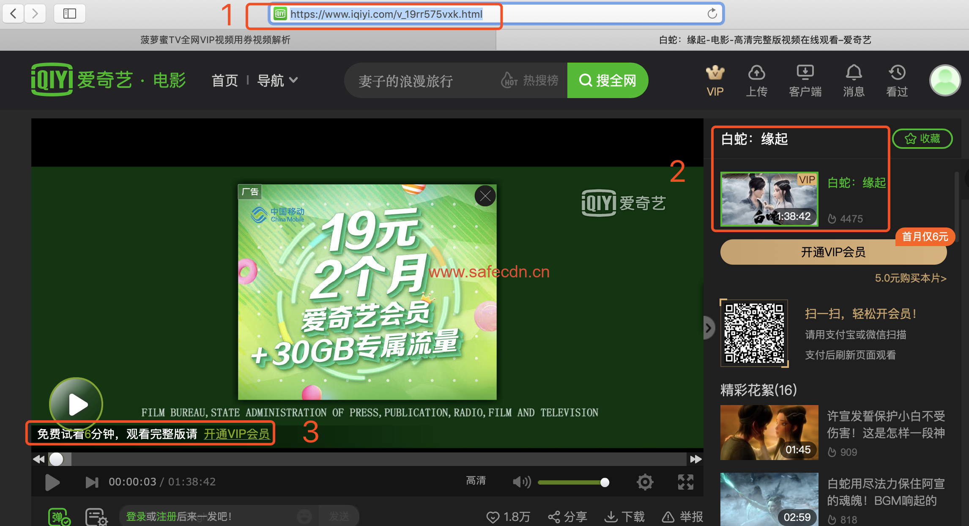
Task: Click the 登录 link in the comment box
Action: tap(136, 517)
